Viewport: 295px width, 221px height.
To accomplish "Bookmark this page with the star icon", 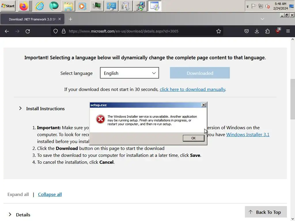I will coord(218,31).
